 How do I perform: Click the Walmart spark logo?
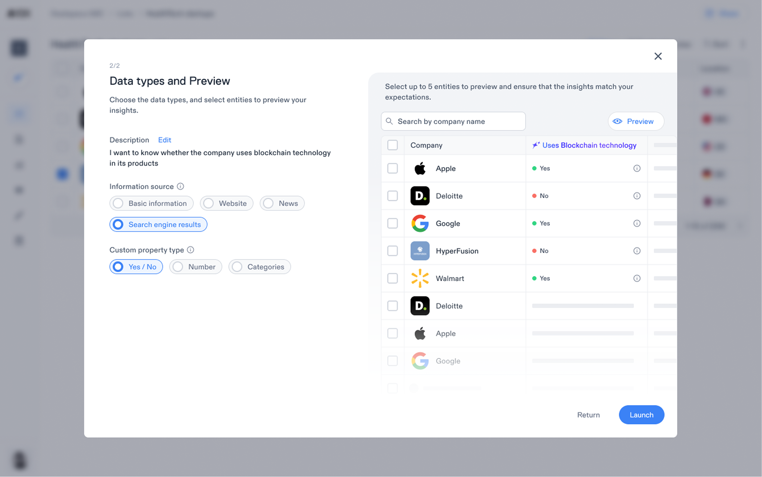[x=420, y=278]
